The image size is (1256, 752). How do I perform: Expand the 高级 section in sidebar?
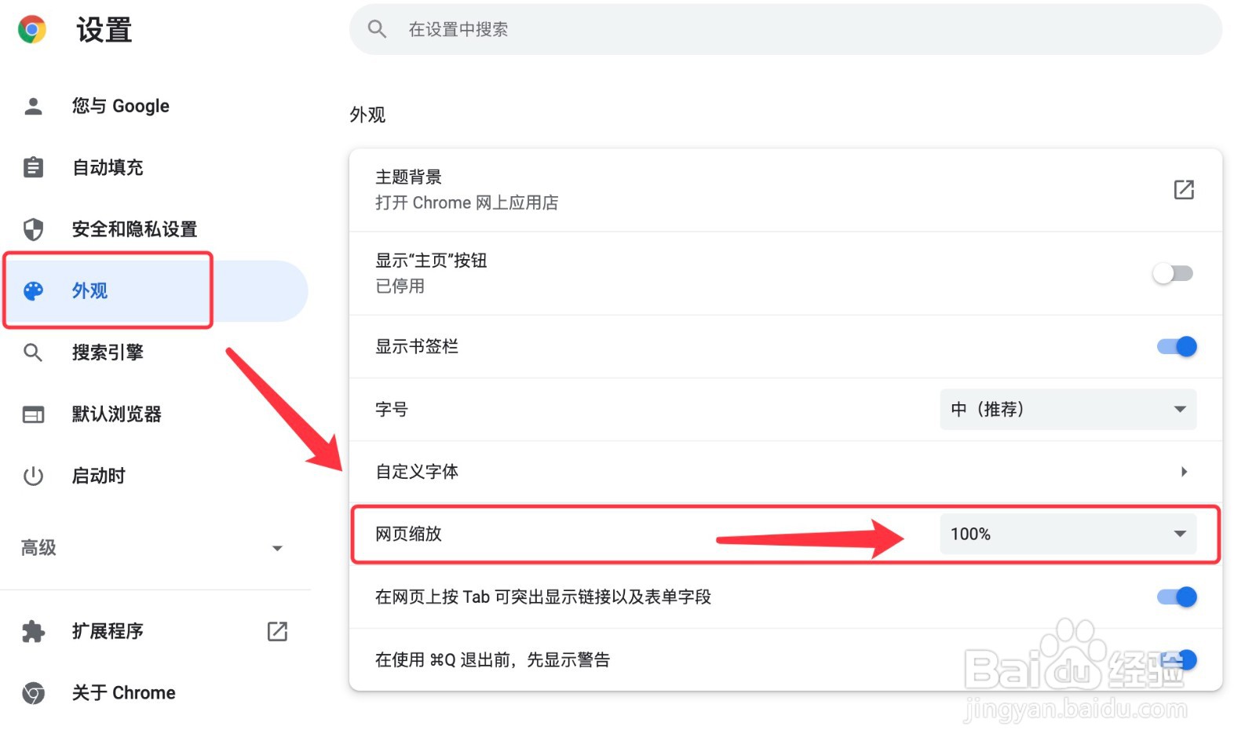point(154,548)
